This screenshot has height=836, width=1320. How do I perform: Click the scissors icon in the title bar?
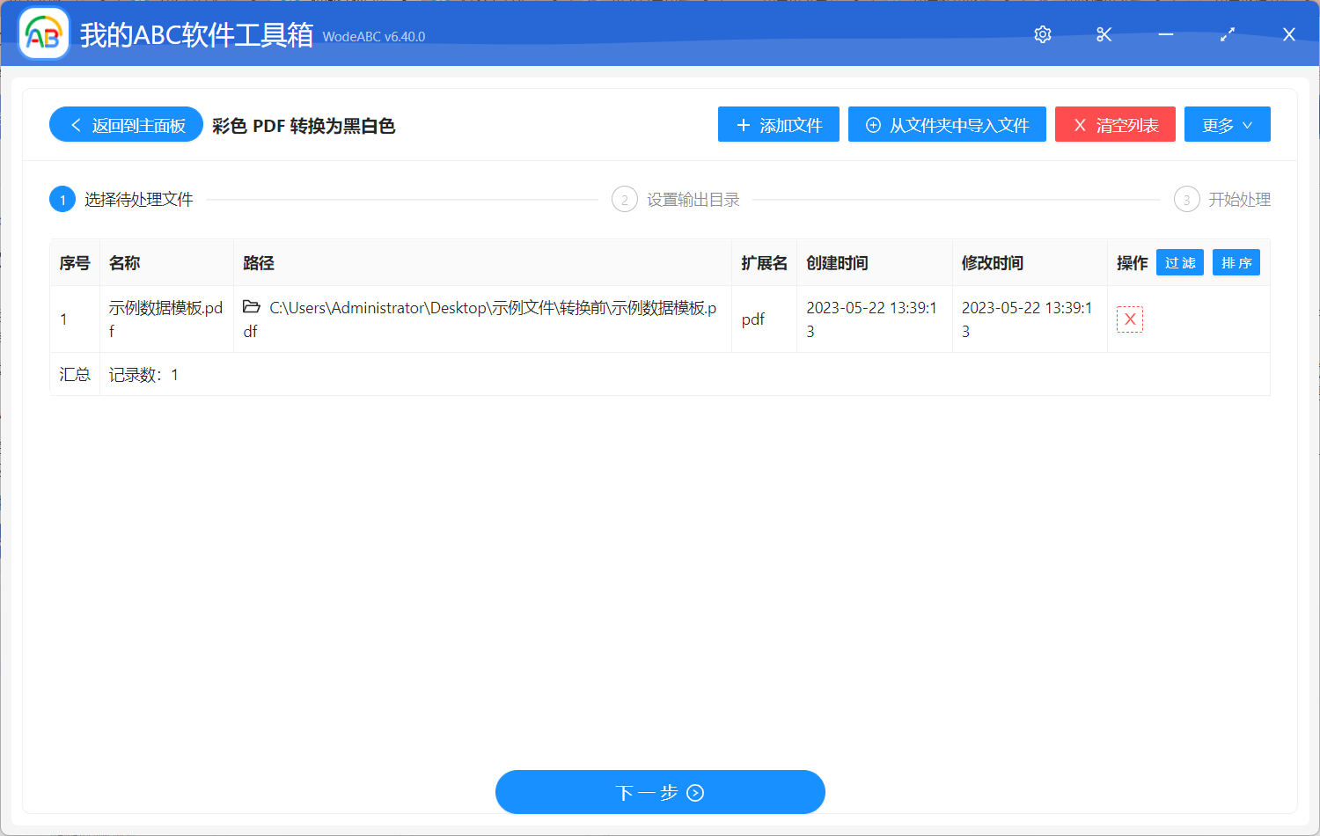point(1104,34)
